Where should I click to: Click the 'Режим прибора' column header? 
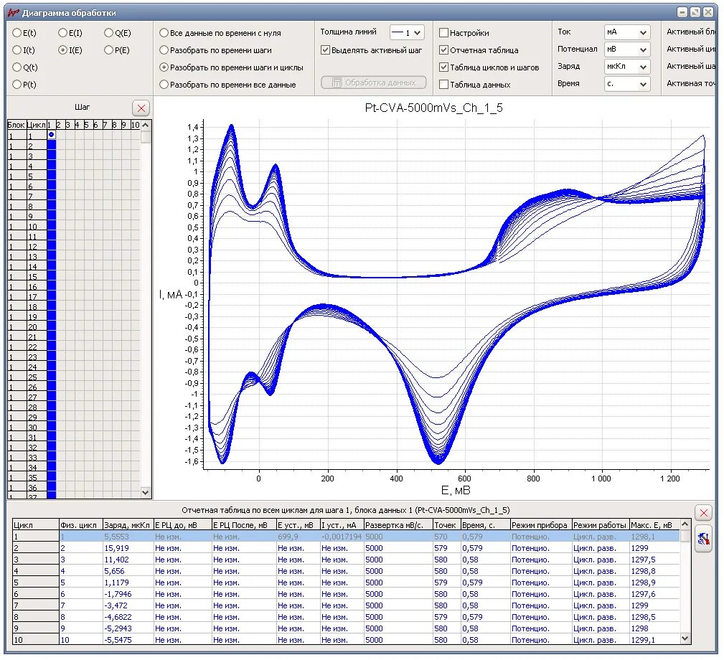541,525
